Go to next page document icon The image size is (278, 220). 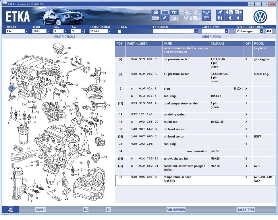point(238,12)
